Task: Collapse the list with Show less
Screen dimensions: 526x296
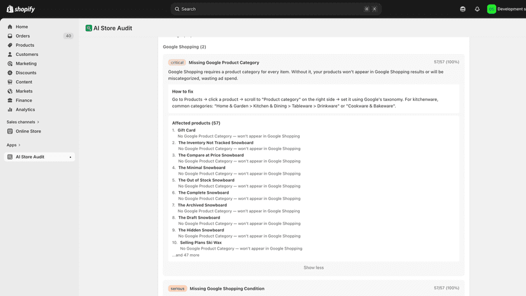Action: (314, 267)
